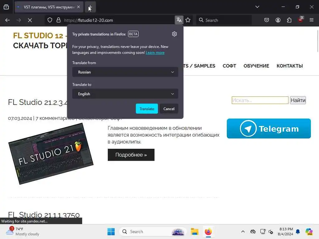The image size is (319, 239).
Task: Click the flstudio12-20.com address bar
Action: pyautogui.click(x=118, y=20)
